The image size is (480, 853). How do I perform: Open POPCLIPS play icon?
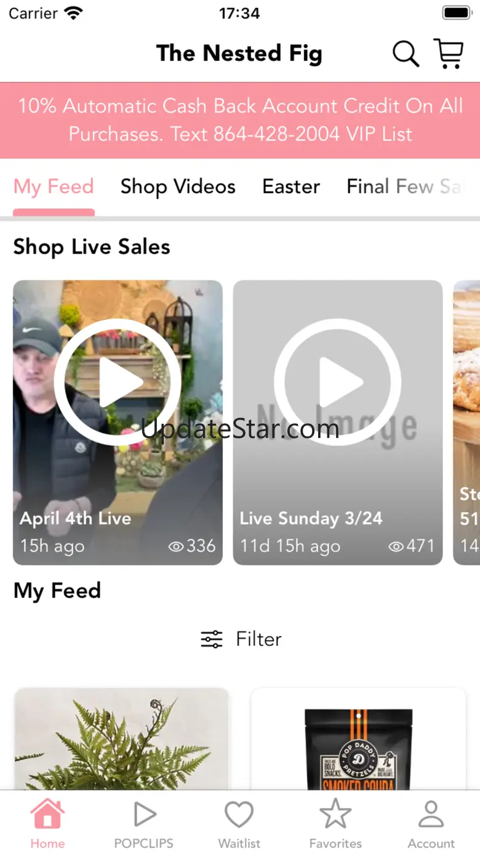(x=144, y=815)
